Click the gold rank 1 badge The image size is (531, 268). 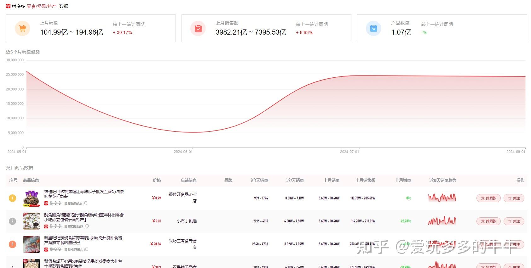click(x=12, y=198)
